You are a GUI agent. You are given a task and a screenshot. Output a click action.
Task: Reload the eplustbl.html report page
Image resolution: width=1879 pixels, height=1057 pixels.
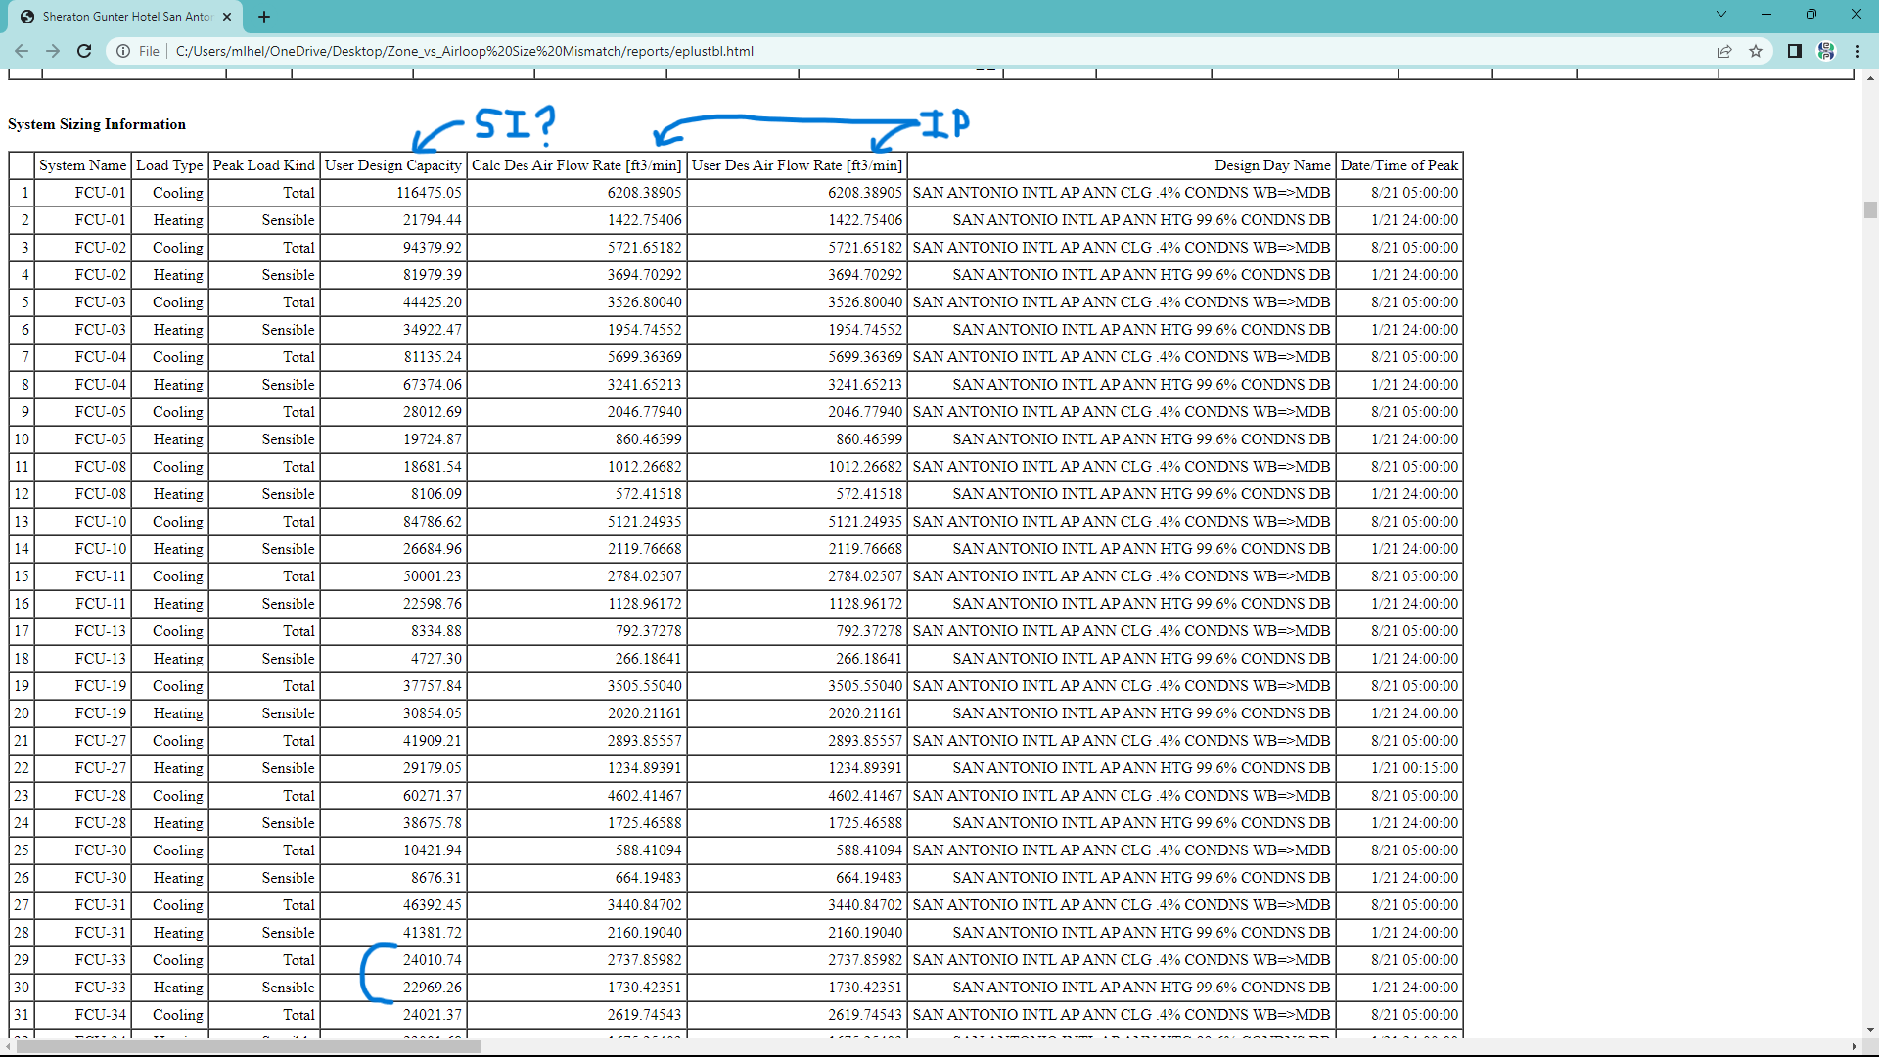tap(84, 51)
